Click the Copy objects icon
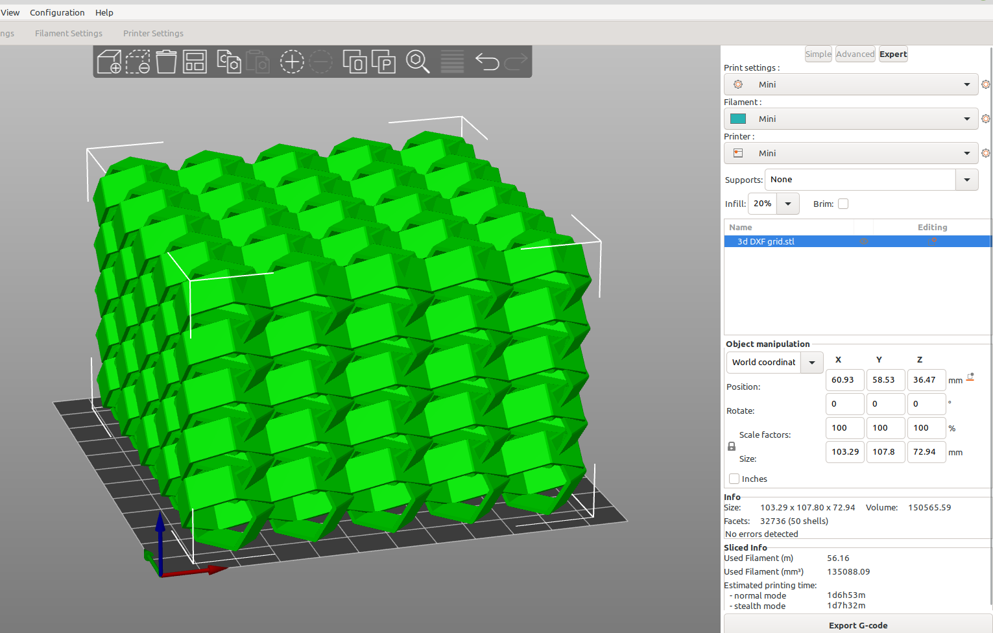 click(228, 62)
